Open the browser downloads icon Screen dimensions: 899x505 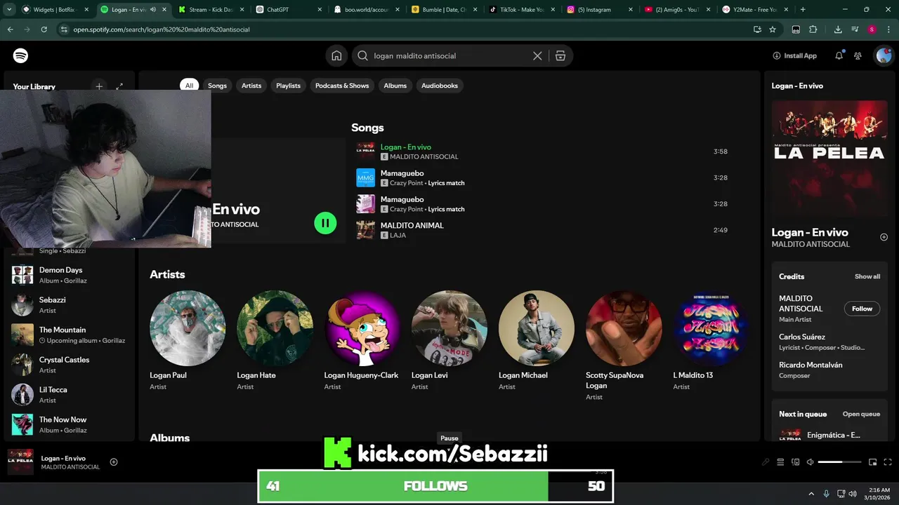[838, 29]
